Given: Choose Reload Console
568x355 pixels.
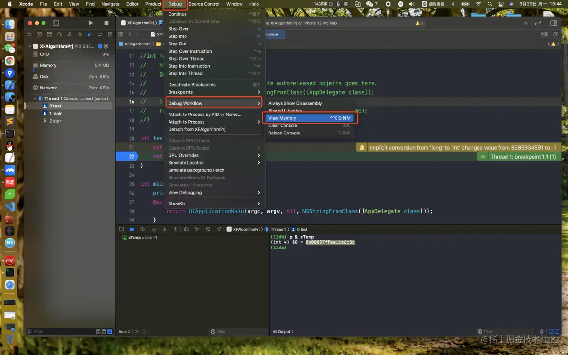Looking at the screenshot, I should tap(309, 133).
